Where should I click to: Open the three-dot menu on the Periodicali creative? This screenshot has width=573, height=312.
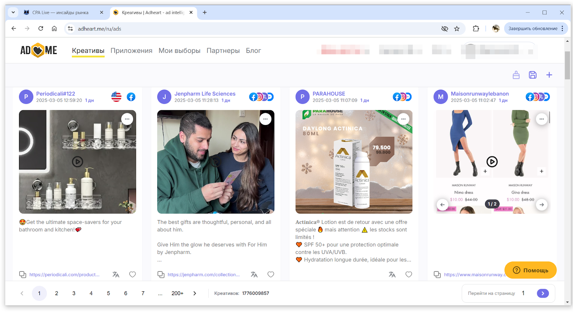pos(127,119)
